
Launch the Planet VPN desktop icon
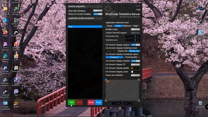[16, 68]
